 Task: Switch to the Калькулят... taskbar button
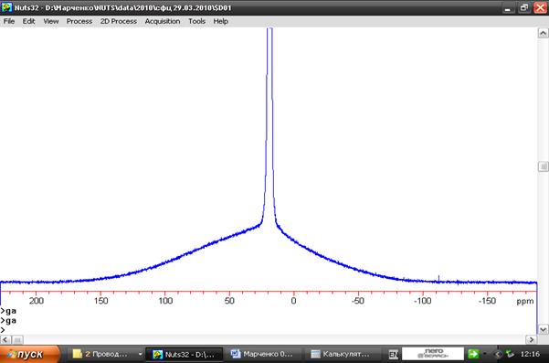[x=342, y=354]
